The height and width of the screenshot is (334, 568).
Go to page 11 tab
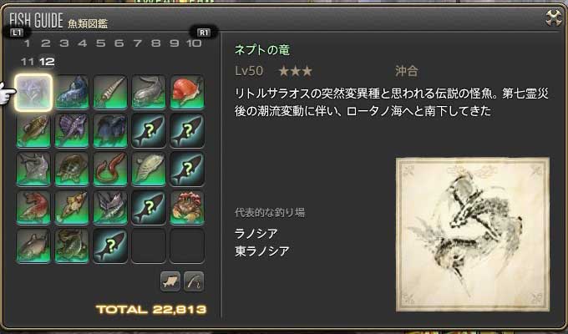click(28, 62)
